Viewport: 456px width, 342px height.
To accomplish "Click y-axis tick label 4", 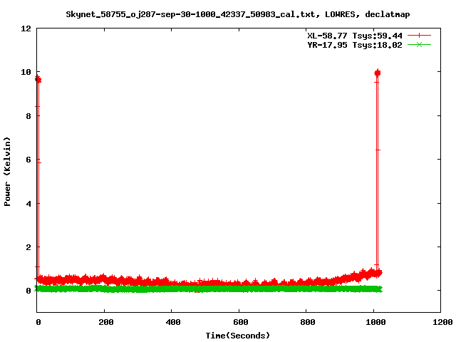I will [x=28, y=204].
